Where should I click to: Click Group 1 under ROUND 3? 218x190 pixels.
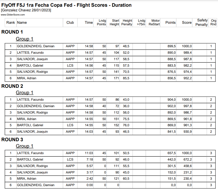click(x=25, y=146)
